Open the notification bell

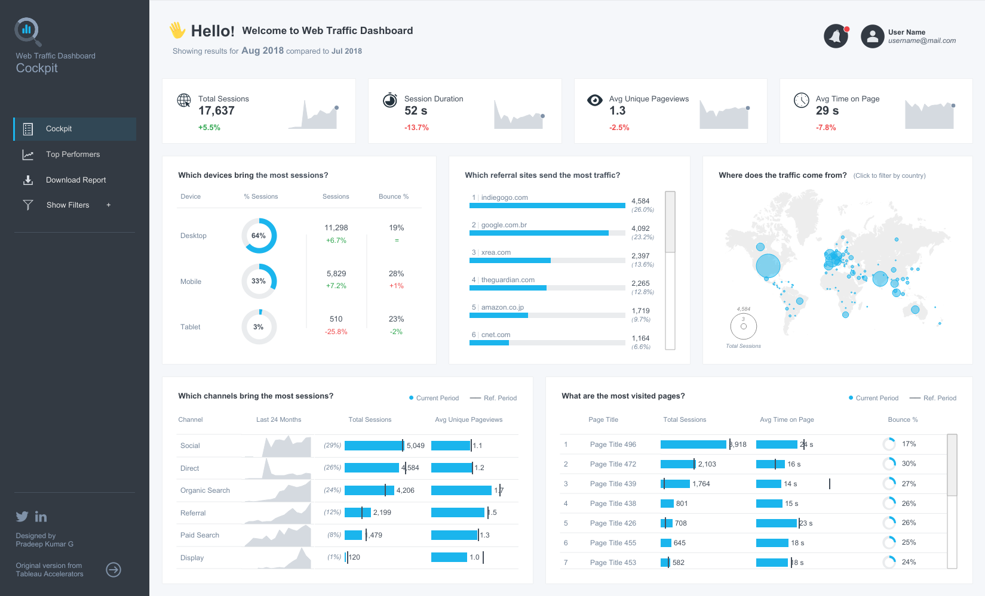(836, 36)
